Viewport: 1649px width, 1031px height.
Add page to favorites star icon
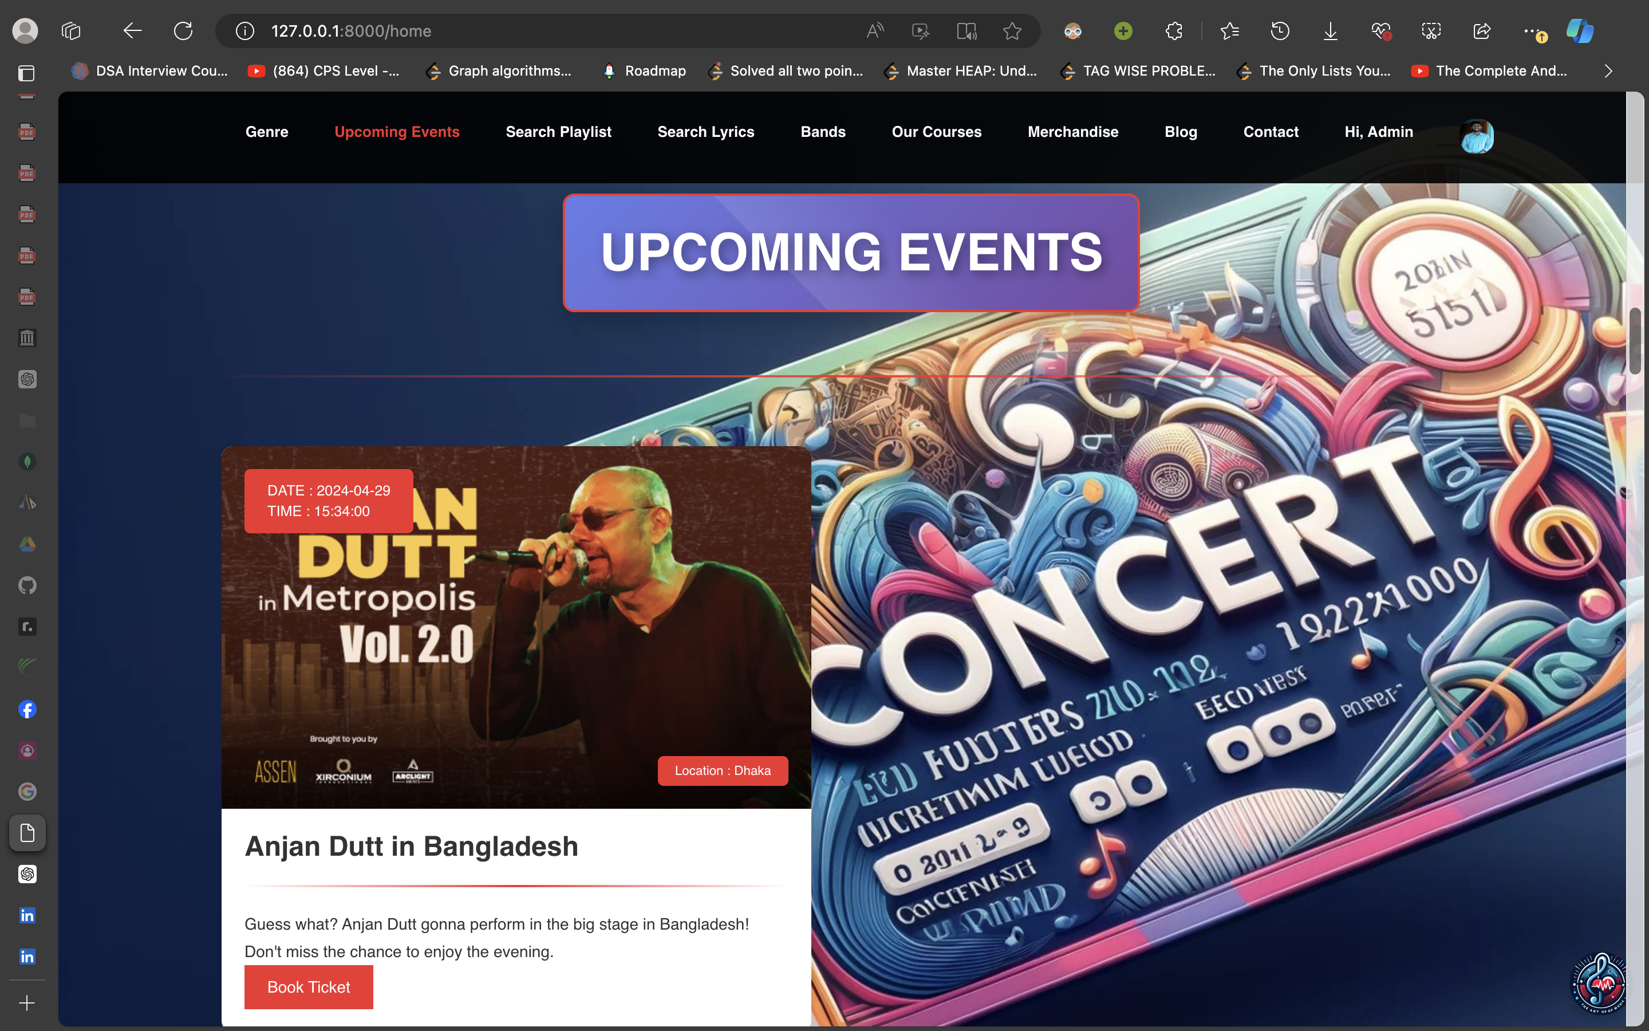[x=1012, y=31]
